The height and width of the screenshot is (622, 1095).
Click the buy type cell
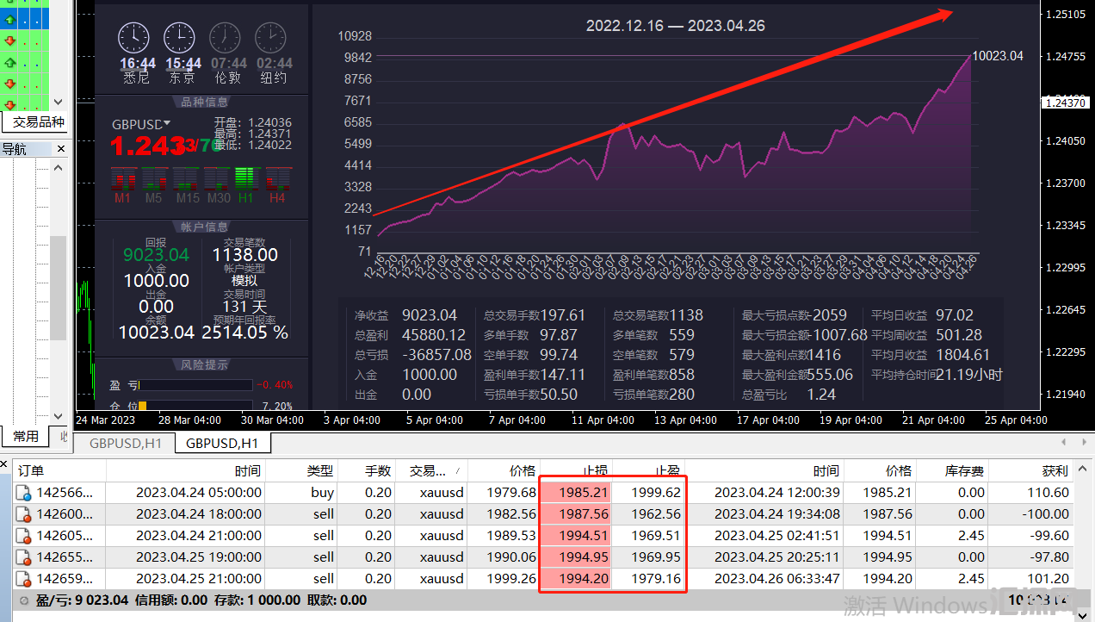pos(323,493)
